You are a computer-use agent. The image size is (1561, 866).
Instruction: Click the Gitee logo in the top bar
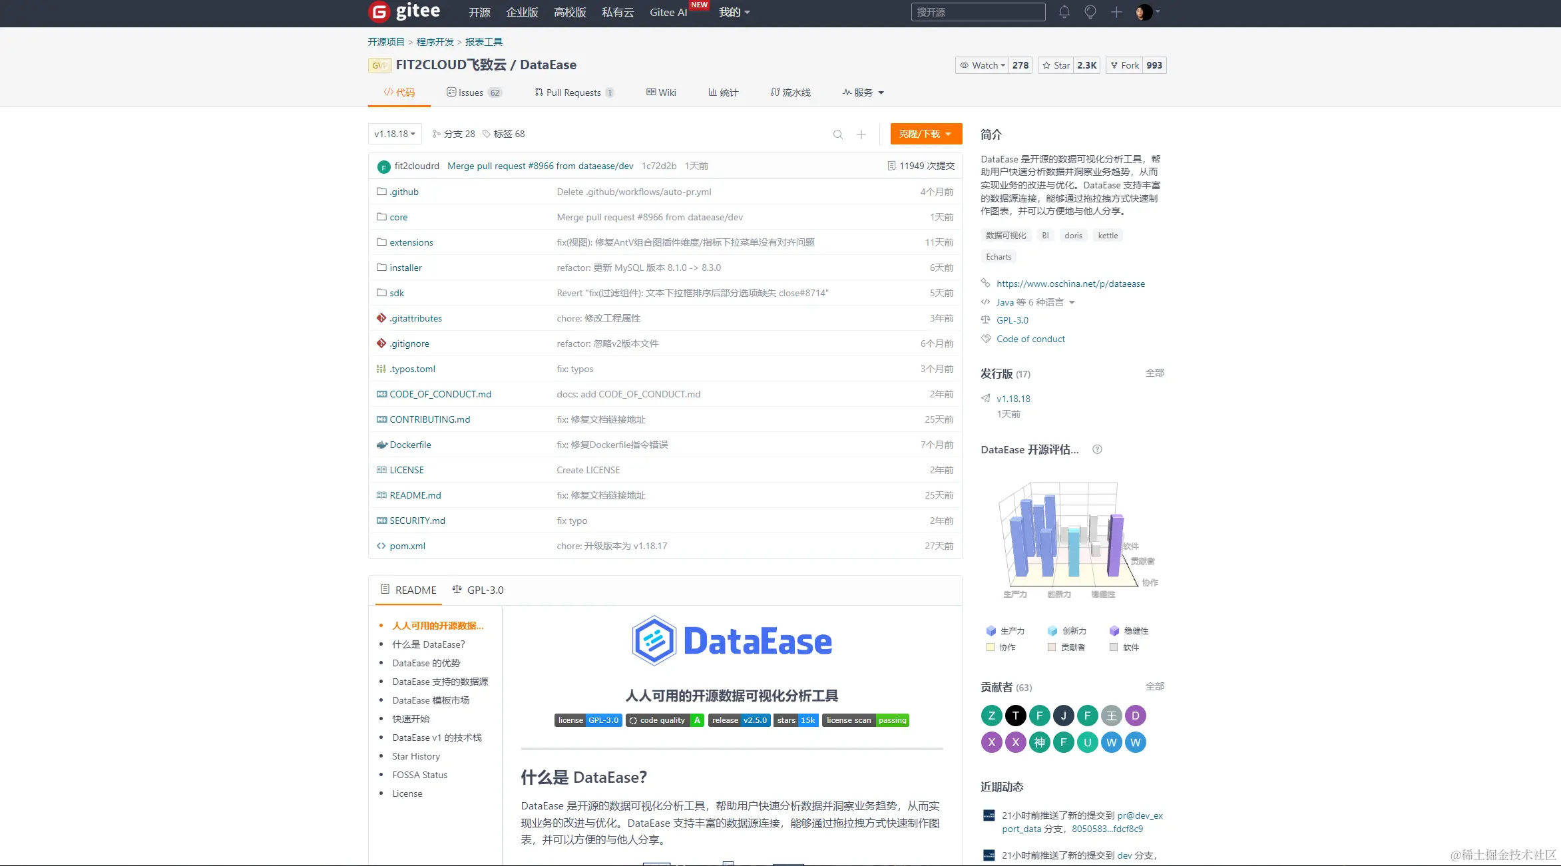tap(404, 11)
